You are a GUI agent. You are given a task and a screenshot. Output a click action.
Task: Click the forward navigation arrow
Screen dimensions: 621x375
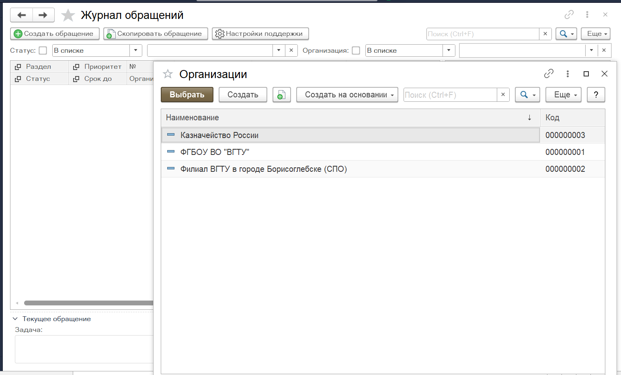43,15
